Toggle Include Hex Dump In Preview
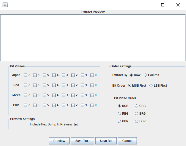This screenshot has width=186, height=146. (x=76, y=125)
